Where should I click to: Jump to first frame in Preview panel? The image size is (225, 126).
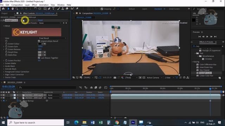pyautogui.click(x=199, y=36)
